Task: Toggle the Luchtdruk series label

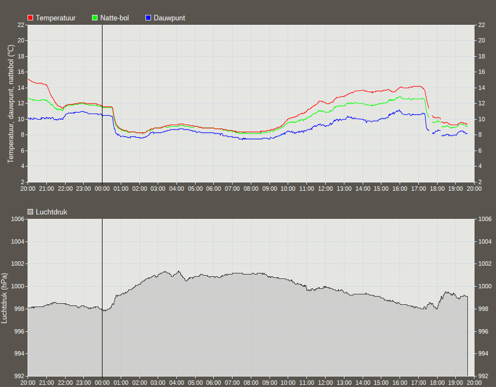Action: point(52,212)
